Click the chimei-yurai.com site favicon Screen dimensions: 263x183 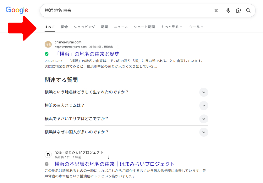click(48, 44)
